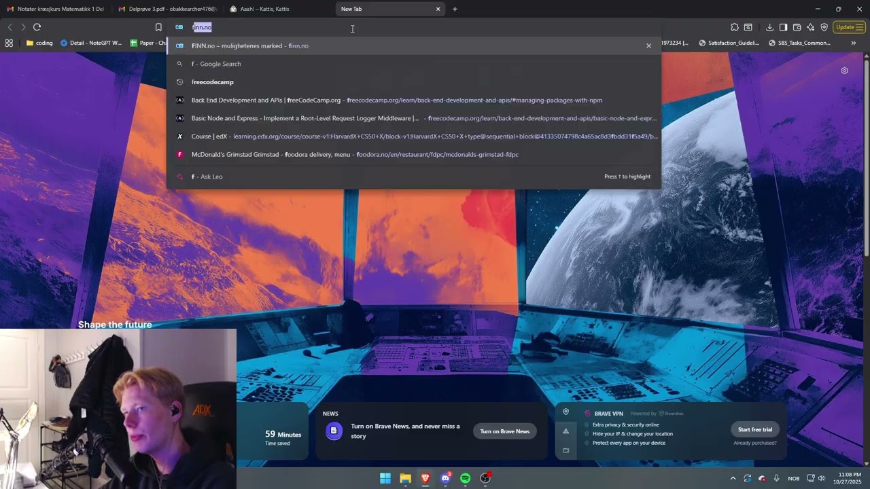Viewport: 870px width, 489px height.
Task: Select the Course | edX suggestion
Action: (x=413, y=137)
